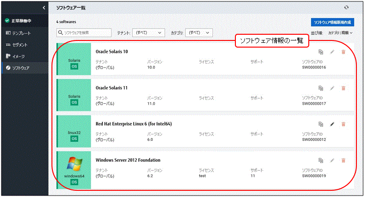Click software ID SW00000017
This screenshot has height=197, width=365.
click(314, 104)
